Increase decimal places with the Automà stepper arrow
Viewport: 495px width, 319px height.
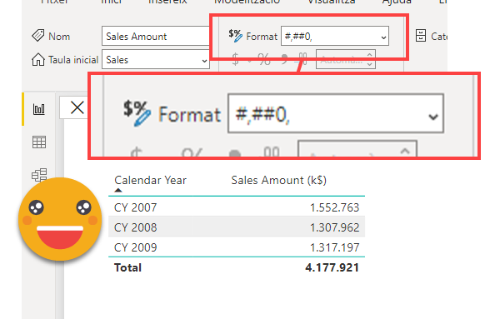coord(369,55)
